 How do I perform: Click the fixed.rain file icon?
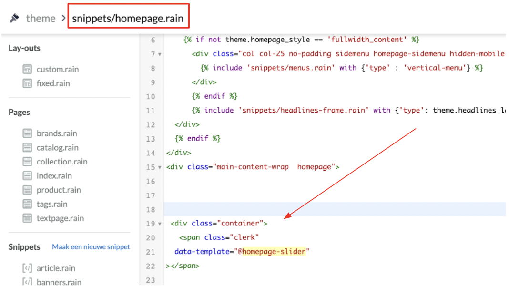tap(27, 83)
